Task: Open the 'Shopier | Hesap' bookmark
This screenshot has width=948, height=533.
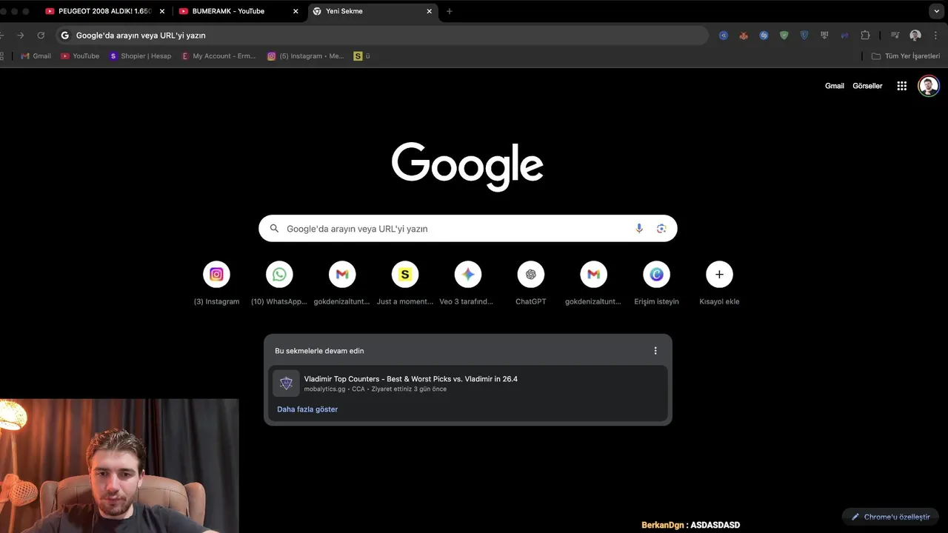Action: 140,56
